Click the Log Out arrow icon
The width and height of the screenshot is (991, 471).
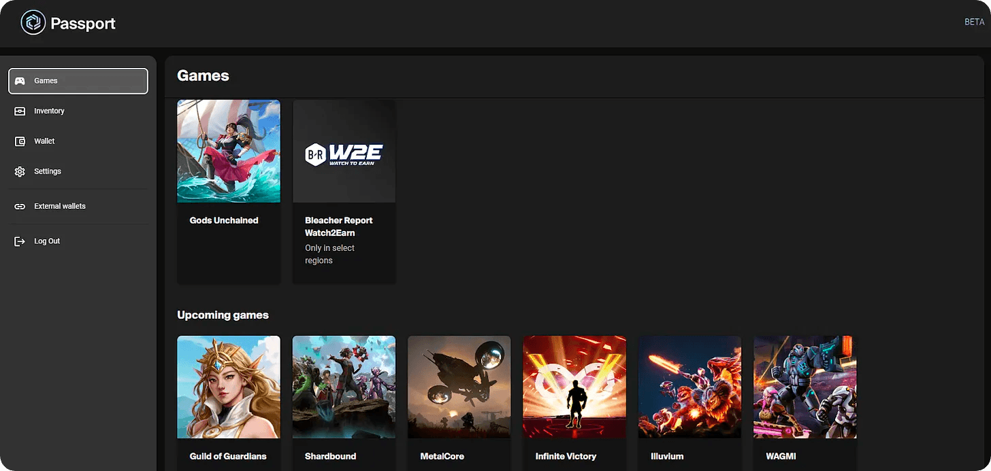(20, 241)
